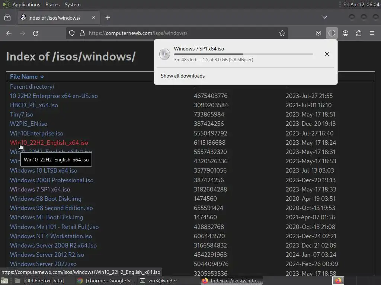Toggle the Downloads toolbar button
Viewport: 381px width, 285px height.
(332, 33)
